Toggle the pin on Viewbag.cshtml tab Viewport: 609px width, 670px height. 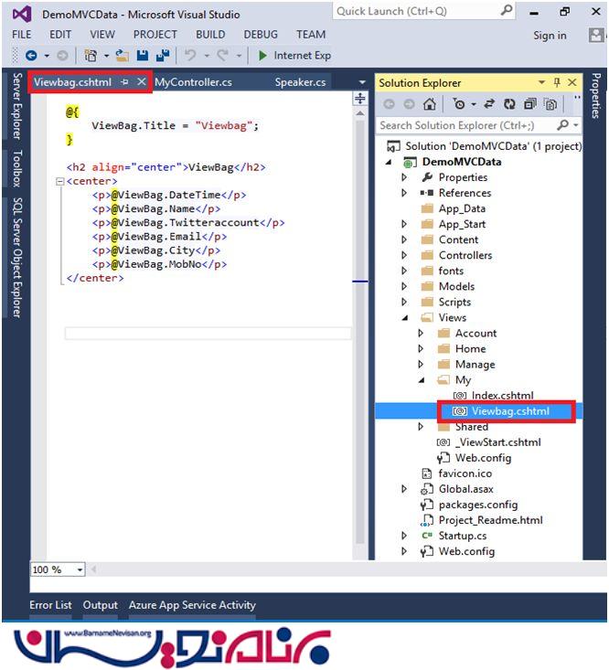point(124,82)
